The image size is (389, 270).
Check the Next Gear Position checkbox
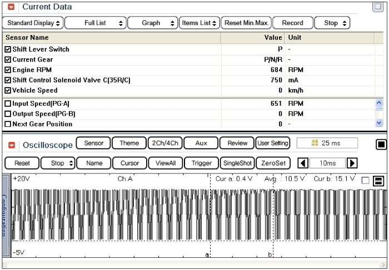[8, 124]
